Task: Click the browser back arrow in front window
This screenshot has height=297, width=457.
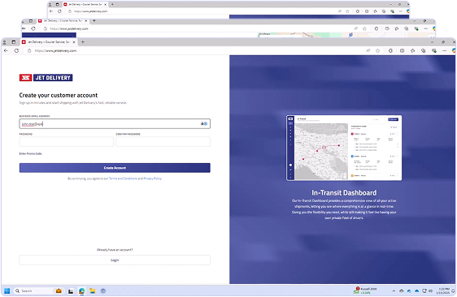Action: tap(7, 50)
